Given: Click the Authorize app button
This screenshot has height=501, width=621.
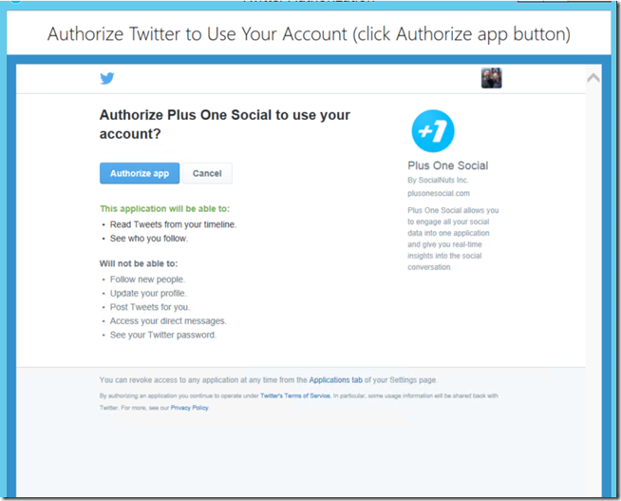Looking at the screenshot, I should pyautogui.click(x=140, y=173).
